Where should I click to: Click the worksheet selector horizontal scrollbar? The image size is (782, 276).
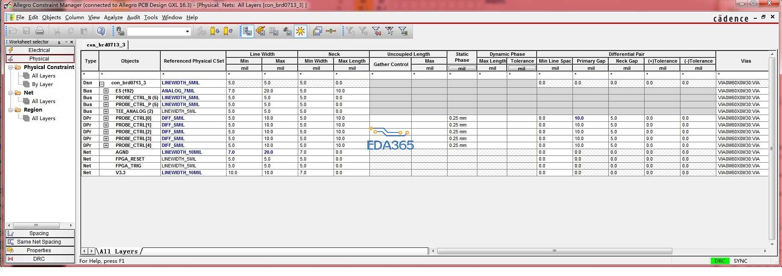click(36, 225)
